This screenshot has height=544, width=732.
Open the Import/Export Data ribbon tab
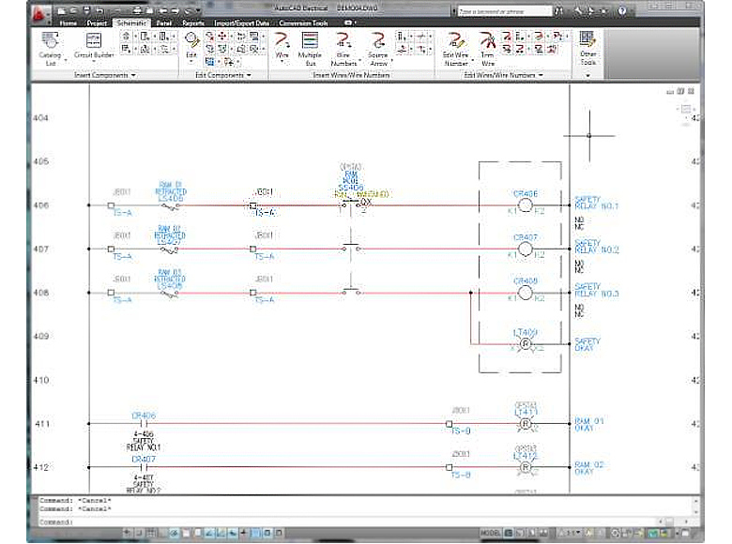coord(241,23)
